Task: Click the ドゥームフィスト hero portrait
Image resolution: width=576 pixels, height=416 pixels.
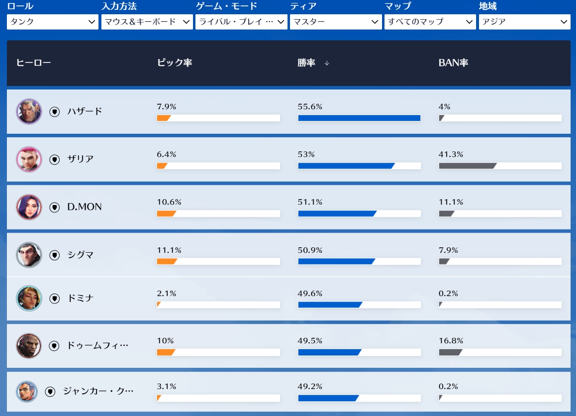Action: (x=29, y=346)
